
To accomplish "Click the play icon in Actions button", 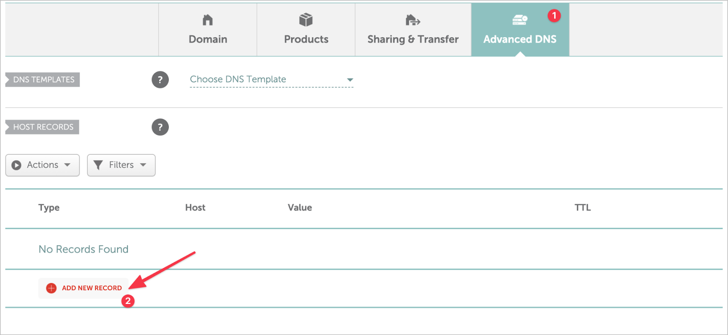I will [16, 165].
